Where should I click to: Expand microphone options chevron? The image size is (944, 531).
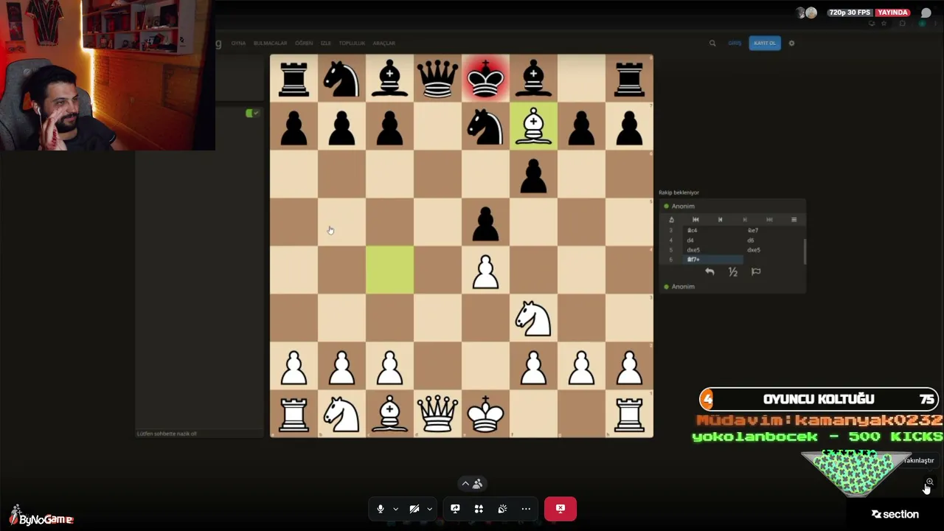pos(395,508)
